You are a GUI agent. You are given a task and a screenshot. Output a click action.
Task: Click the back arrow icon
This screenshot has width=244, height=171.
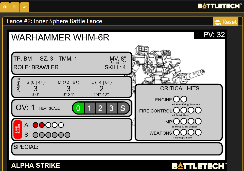coord(5,7)
